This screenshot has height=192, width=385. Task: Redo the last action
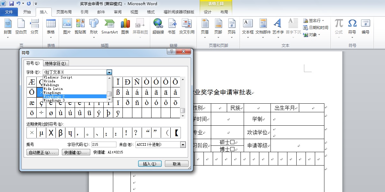coord(29,4)
